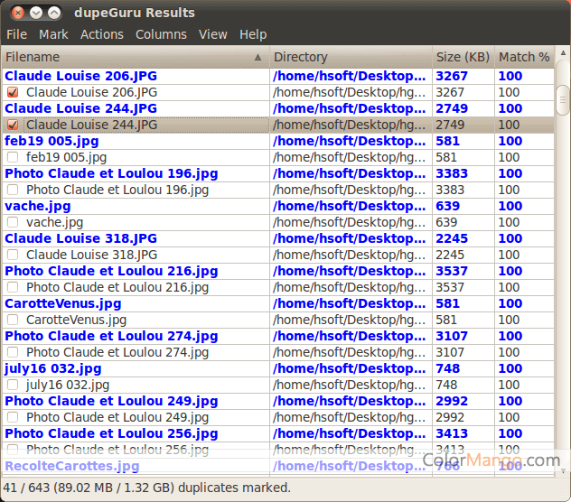Screen dimensions: 571x502
Task: Sort results by Size (KB) column
Action: tap(462, 57)
